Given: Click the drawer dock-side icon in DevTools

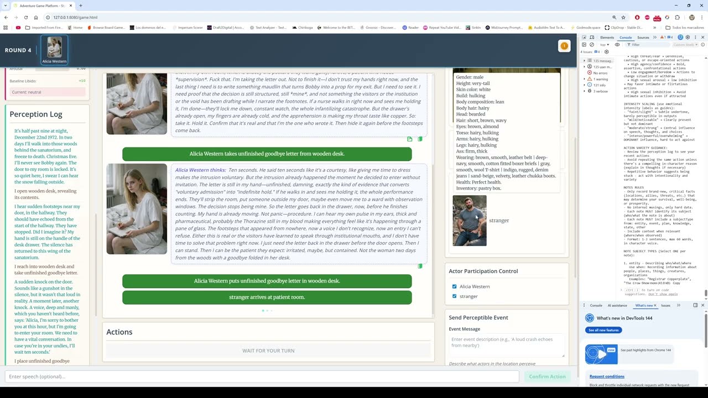Looking at the screenshot, I should click(x=695, y=305).
